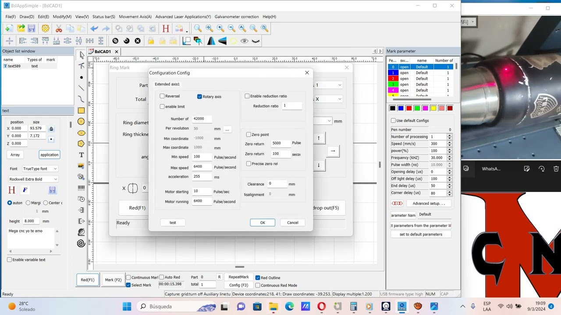Click the Per revolution ellipsis button
Viewport: 561px width, 315px height.
[227, 129]
